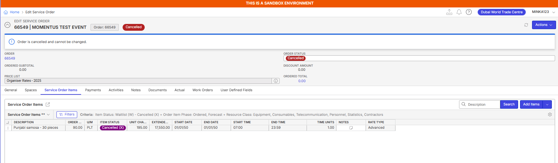This screenshot has height=163, width=558.
Task: Open the notes icon in Punjabi samosa row
Action: (351, 128)
